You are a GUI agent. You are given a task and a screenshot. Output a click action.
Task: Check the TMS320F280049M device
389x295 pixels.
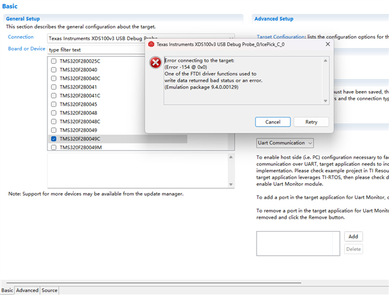coord(54,147)
